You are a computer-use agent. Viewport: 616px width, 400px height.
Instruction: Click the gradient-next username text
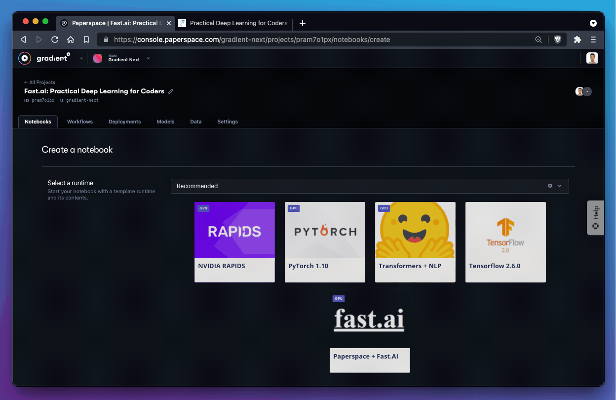[x=82, y=100]
